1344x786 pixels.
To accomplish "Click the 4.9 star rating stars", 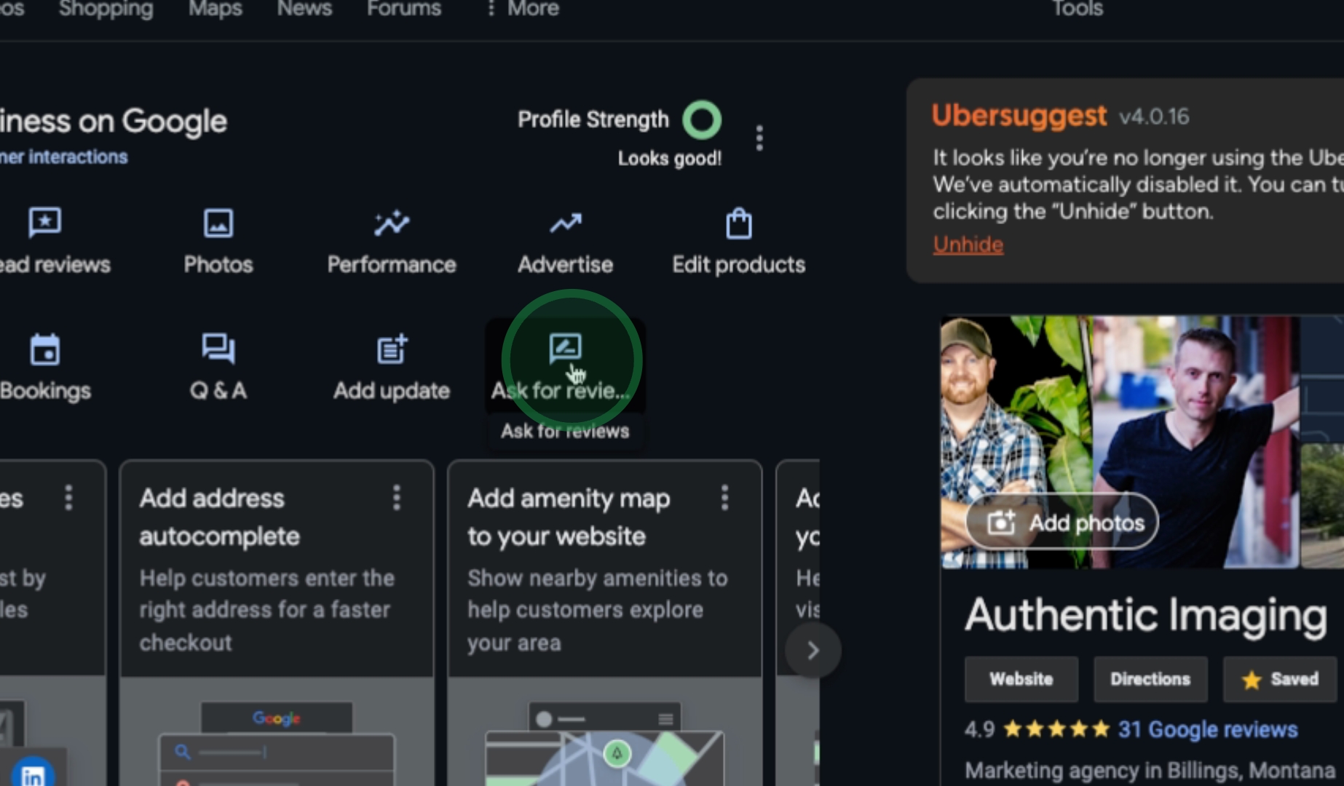I will coord(1056,729).
